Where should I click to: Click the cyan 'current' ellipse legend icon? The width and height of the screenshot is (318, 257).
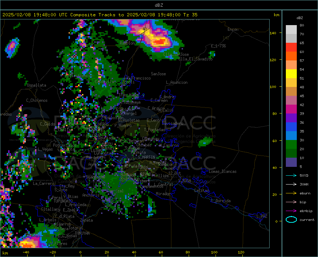291,220
